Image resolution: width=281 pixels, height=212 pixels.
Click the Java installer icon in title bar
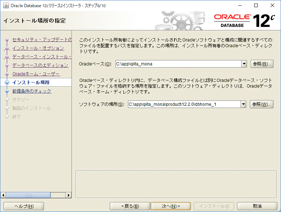point(6,6)
